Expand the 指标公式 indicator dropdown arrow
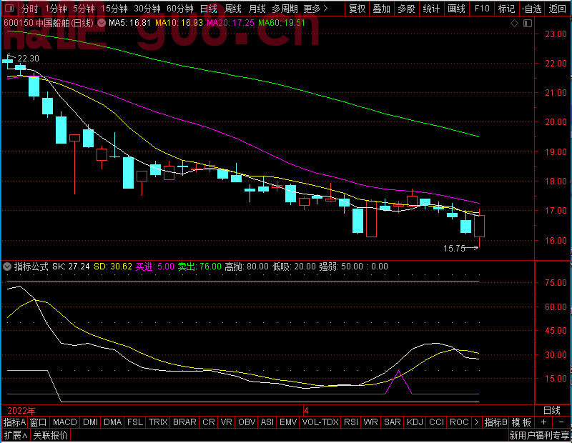This screenshot has width=572, height=443. 7,267
